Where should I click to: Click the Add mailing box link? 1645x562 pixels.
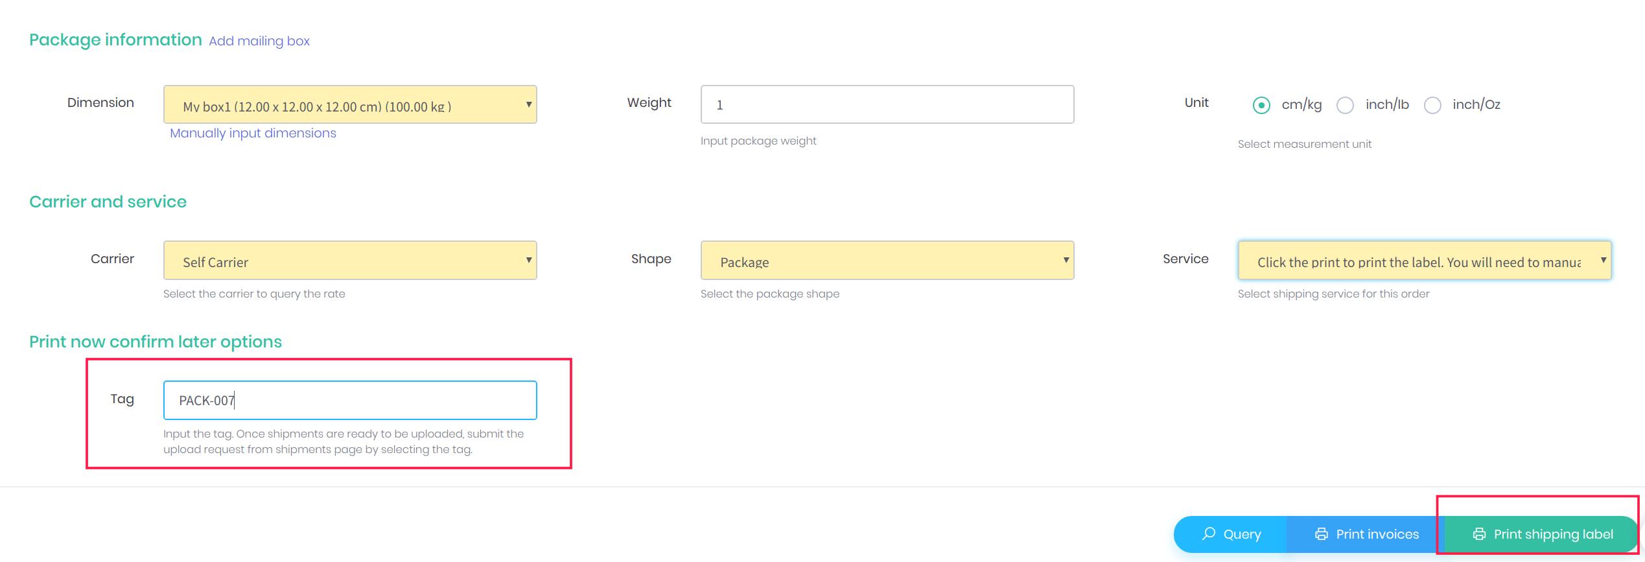pyautogui.click(x=259, y=41)
